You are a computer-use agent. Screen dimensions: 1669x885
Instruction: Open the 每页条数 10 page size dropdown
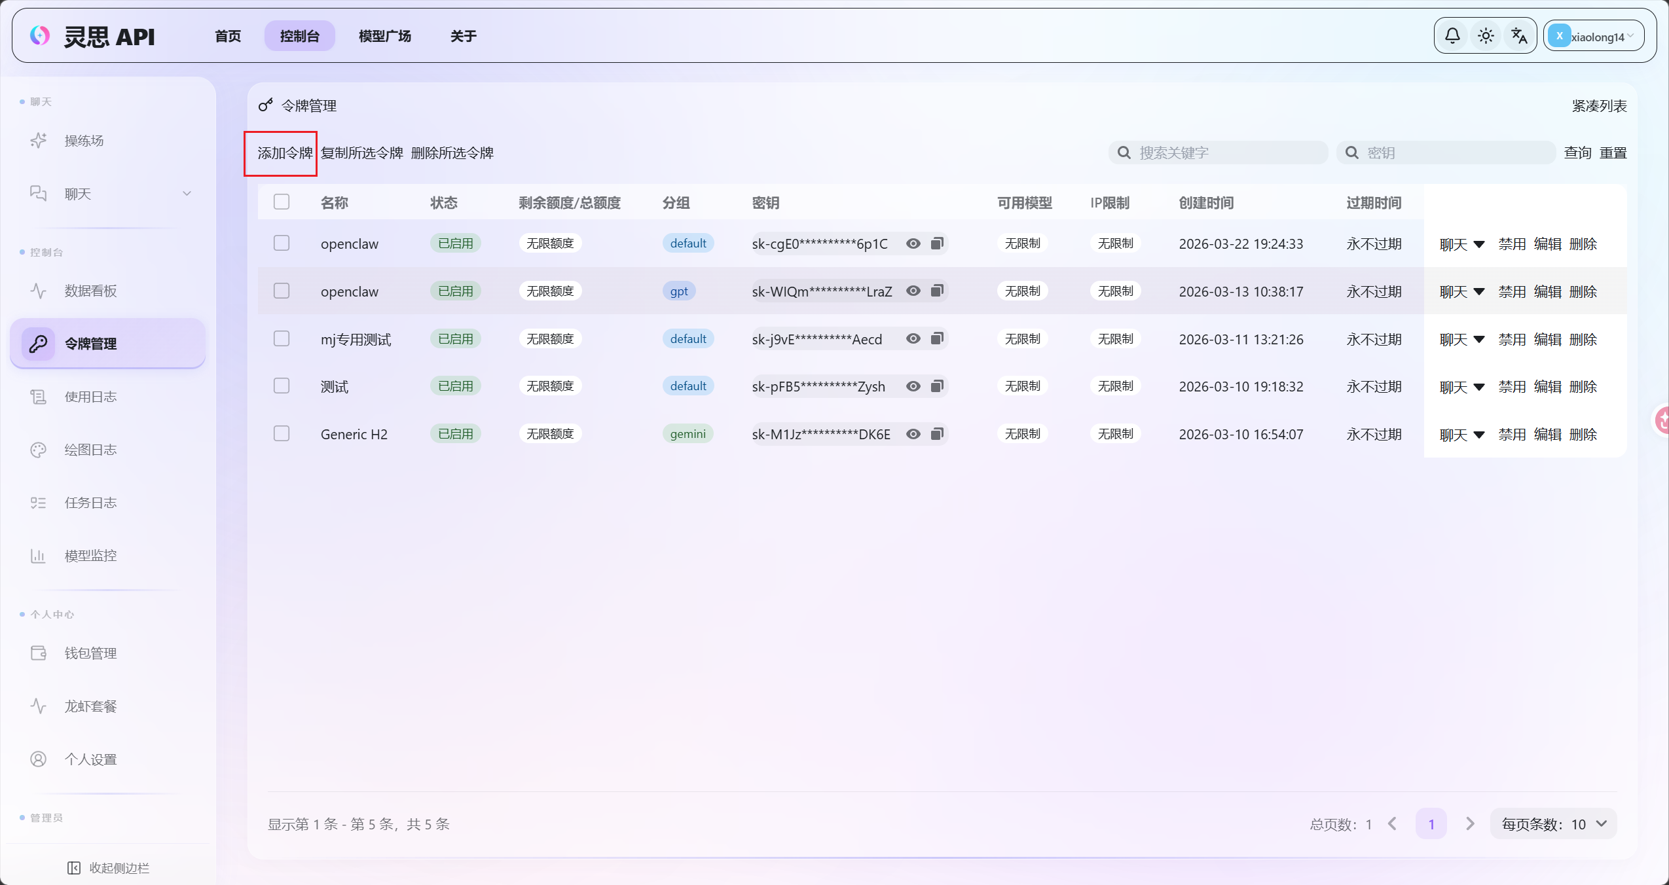pos(1554,824)
